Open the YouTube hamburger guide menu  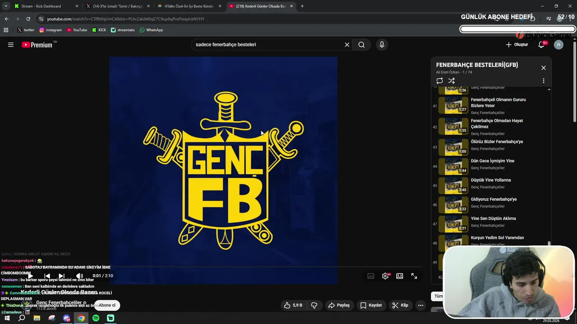[x=11, y=45]
